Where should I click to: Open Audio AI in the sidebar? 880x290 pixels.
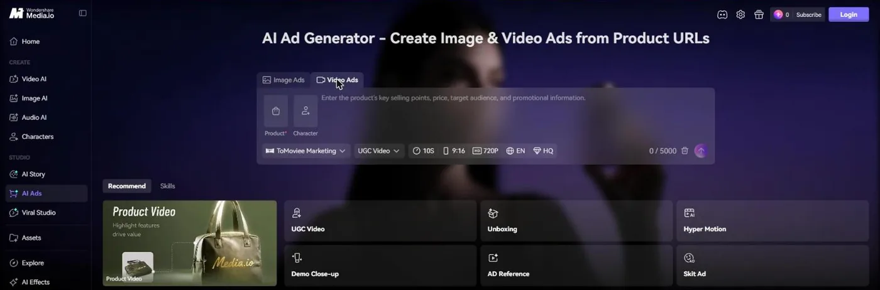click(x=46, y=117)
